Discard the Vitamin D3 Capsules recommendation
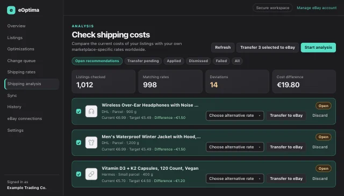Screen dimensions: 344x196 pyautogui.click(x=320, y=178)
